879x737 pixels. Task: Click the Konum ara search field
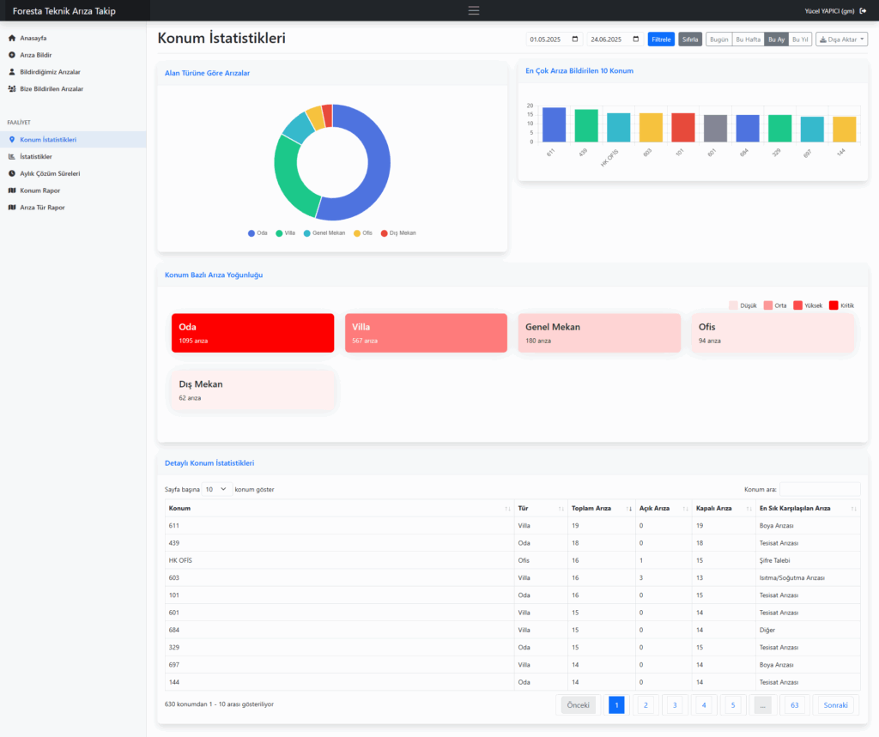(820, 489)
